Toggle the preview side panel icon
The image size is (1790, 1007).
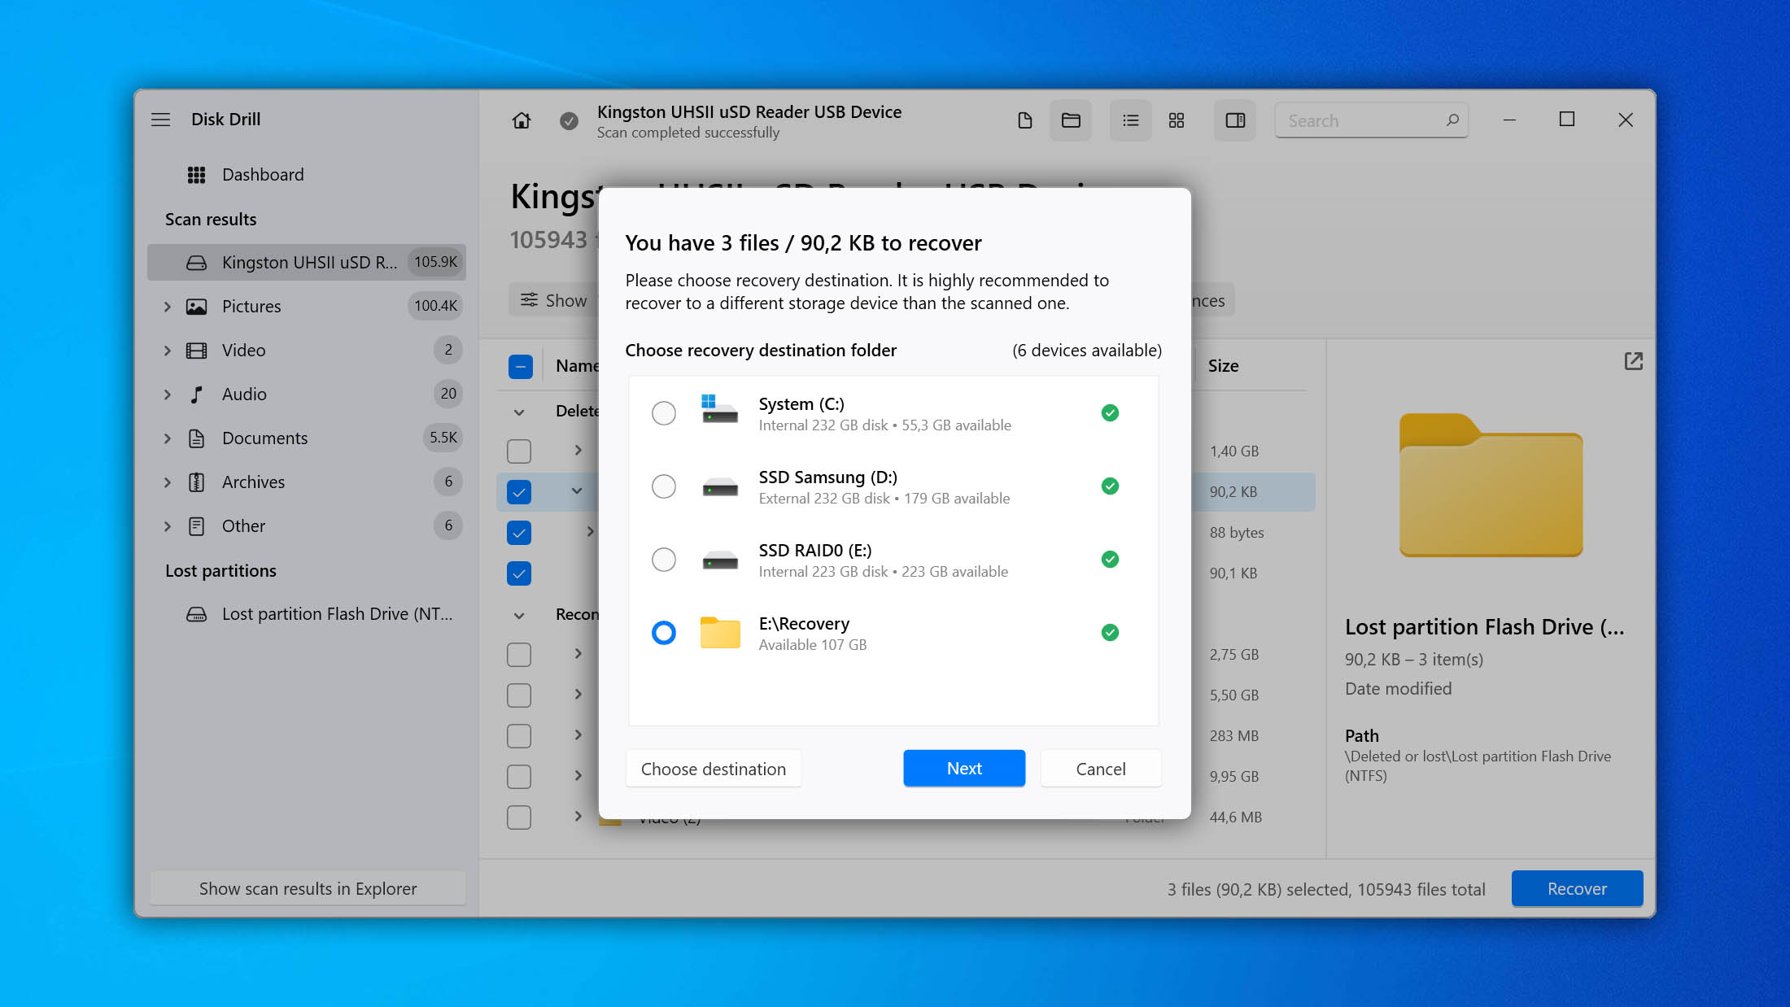(x=1235, y=120)
